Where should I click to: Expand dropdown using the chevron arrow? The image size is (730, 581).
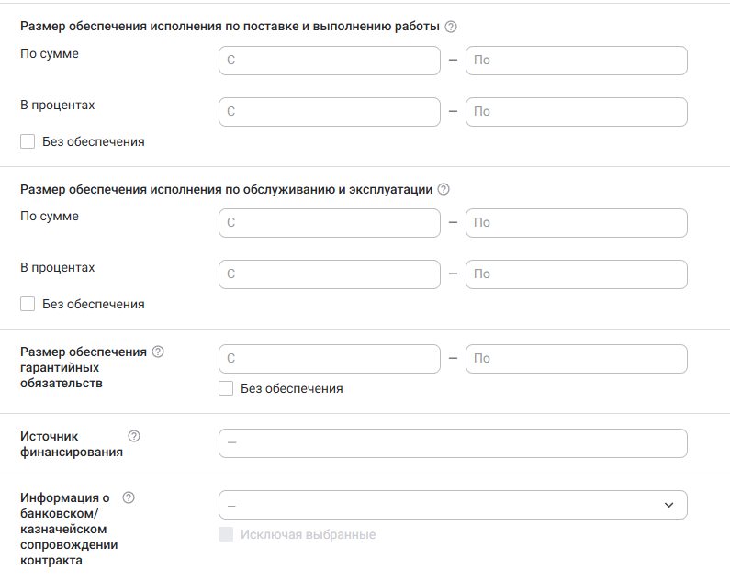click(668, 505)
